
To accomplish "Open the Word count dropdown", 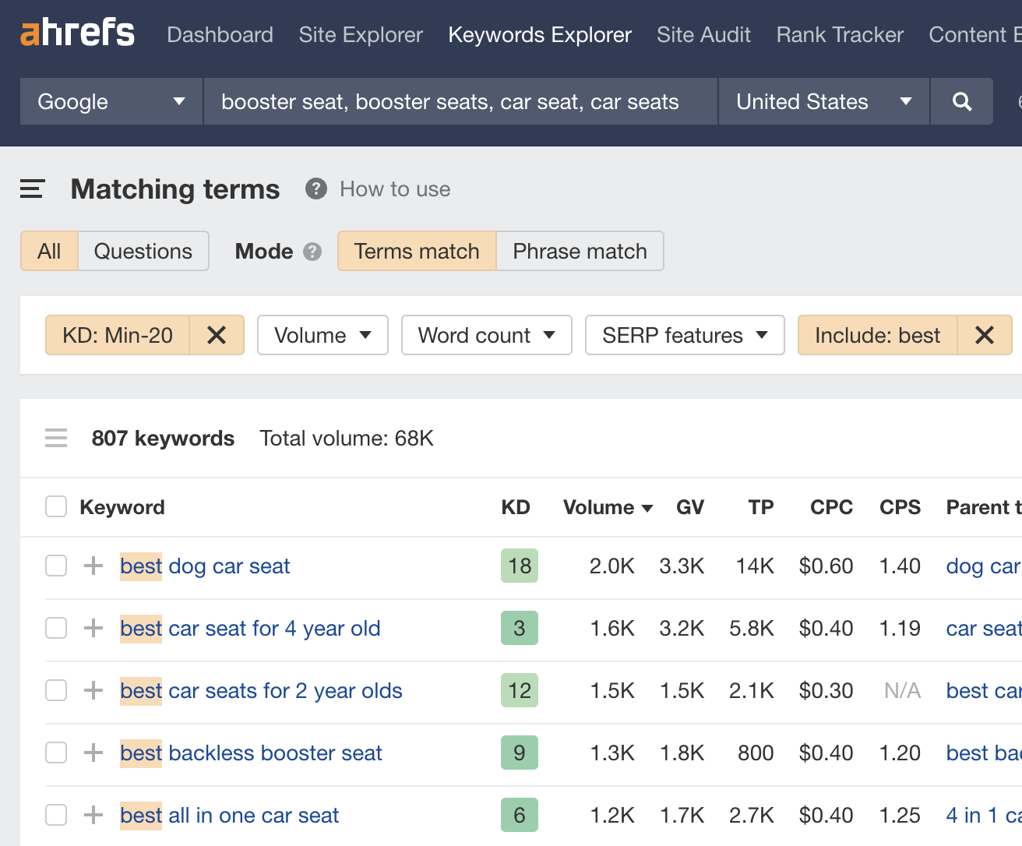I will pos(486,335).
